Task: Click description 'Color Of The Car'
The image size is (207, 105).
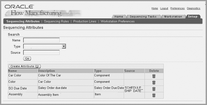Action: coord(49,75)
